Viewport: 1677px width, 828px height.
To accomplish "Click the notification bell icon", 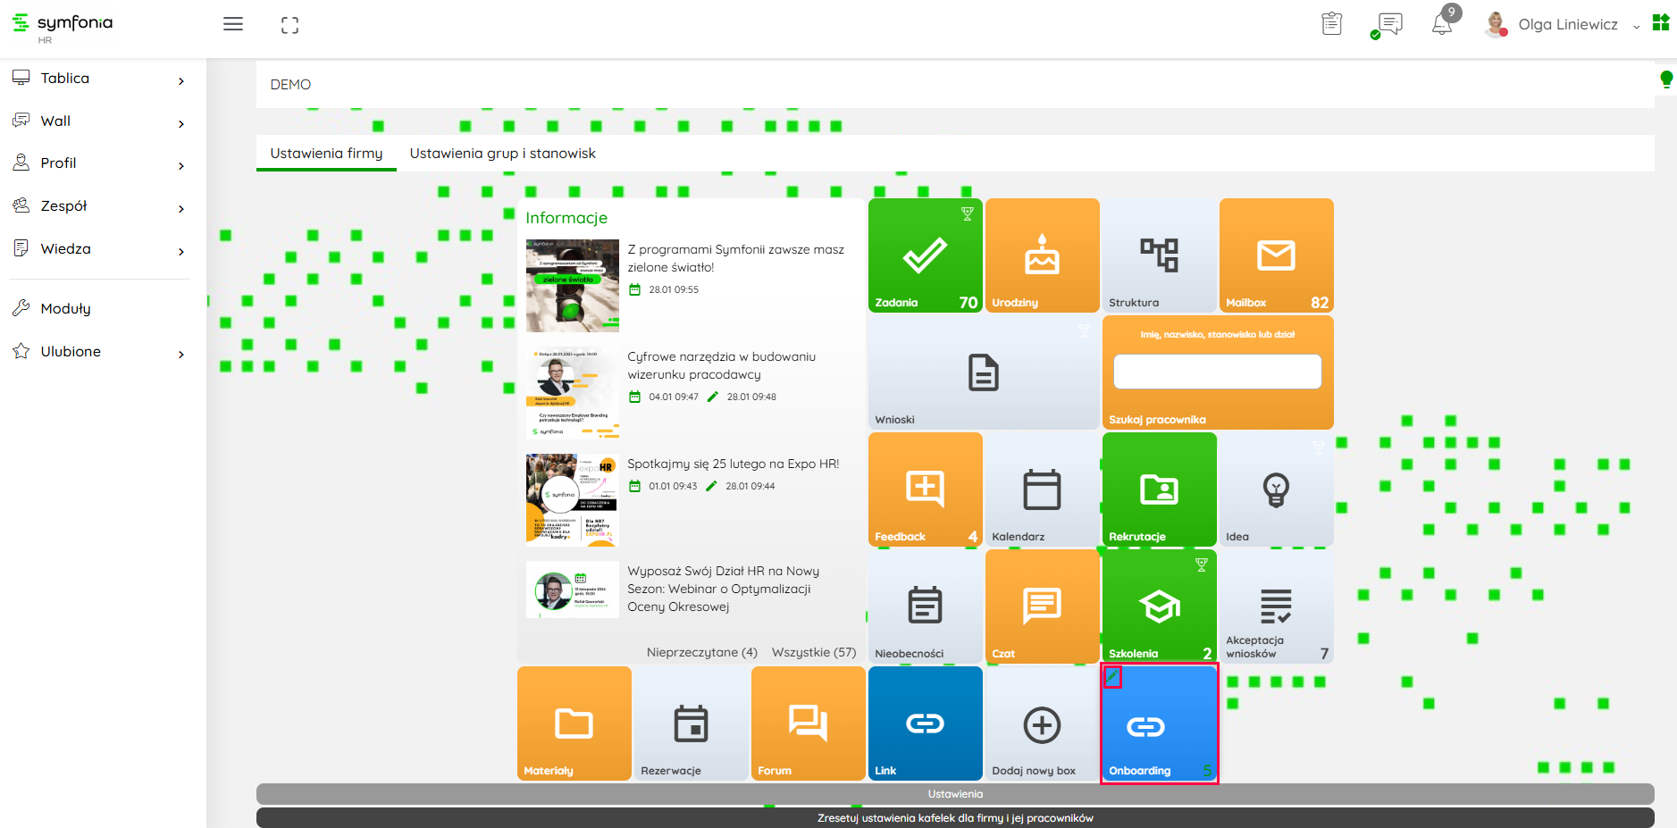I will [x=1441, y=24].
